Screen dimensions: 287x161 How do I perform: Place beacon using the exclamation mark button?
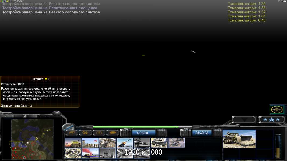pos(99,133)
